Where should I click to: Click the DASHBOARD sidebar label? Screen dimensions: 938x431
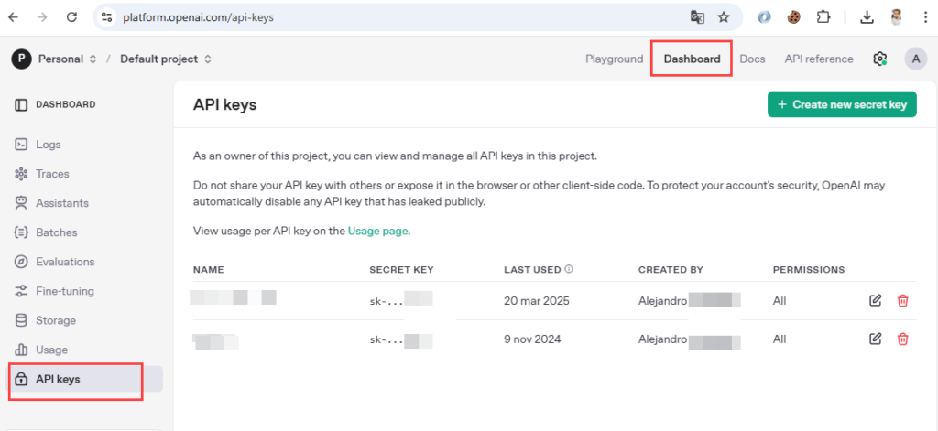(x=65, y=104)
